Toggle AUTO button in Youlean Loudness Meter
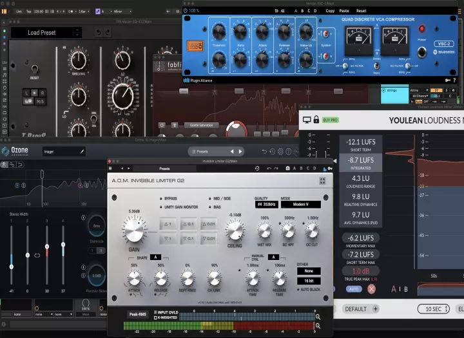This screenshot has width=464, height=338. [354, 289]
